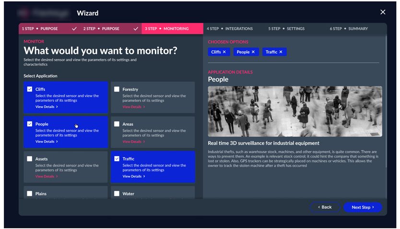The image size is (400, 229).
Task: Close the Wizard dialog with the X icon
Action: [383, 12]
